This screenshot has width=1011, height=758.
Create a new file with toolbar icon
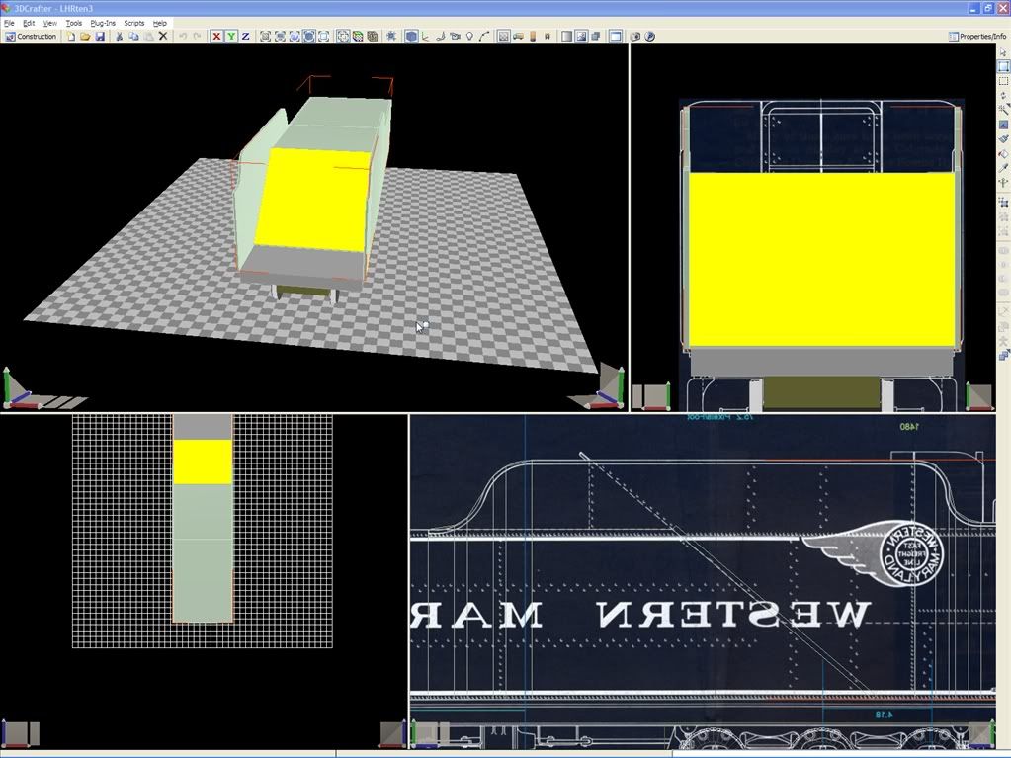click(71, 37)
